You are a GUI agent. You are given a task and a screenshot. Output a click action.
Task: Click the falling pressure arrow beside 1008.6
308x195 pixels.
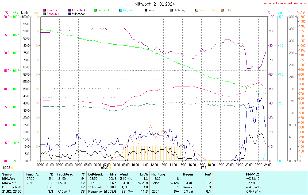pyautogui.click(x=105, y=192)
